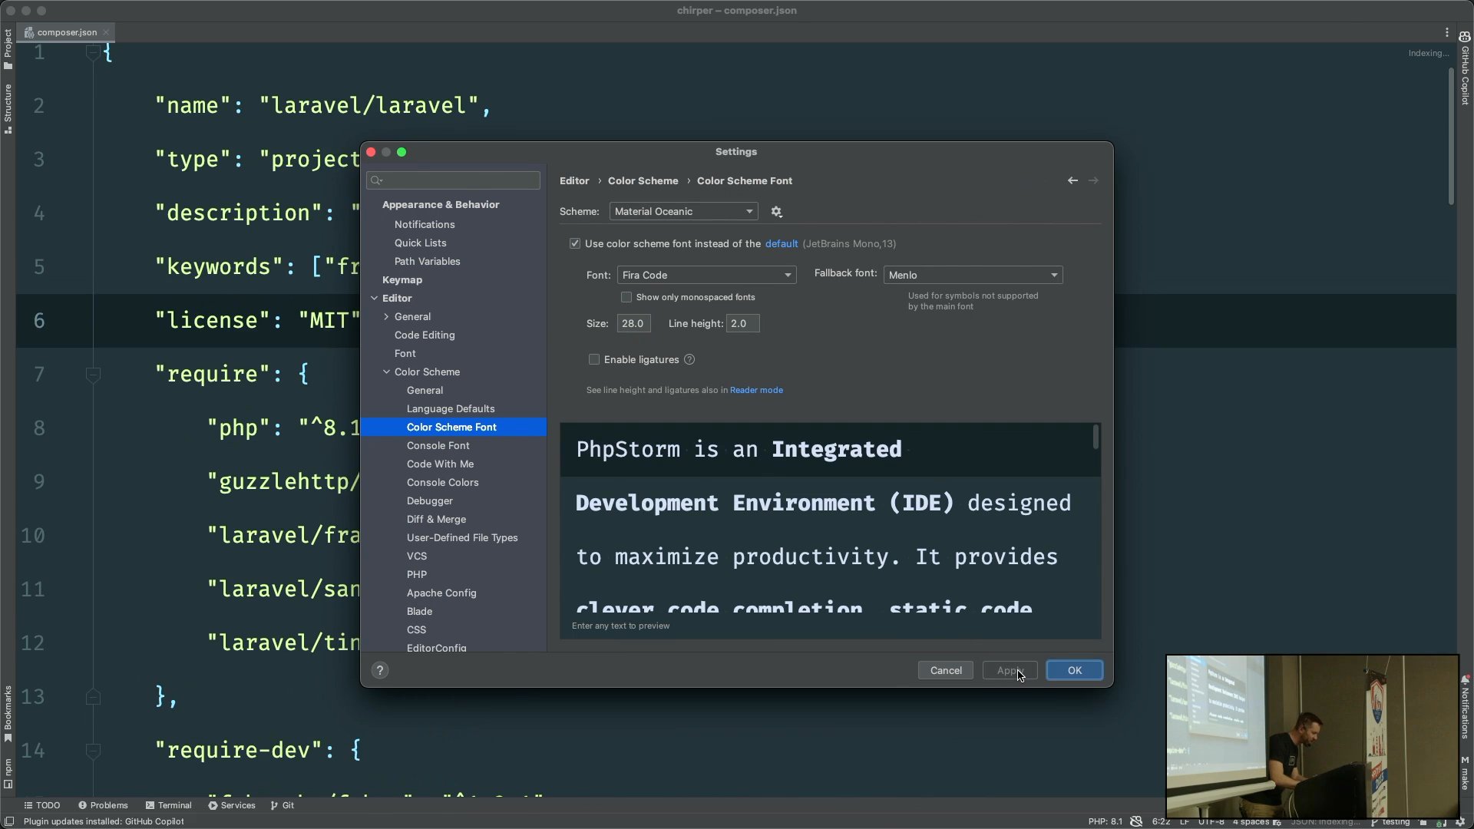Select Console Font settings
The height and width of the screenshot is (829, 1474).
pyautogui.click(x=438, y=446)
